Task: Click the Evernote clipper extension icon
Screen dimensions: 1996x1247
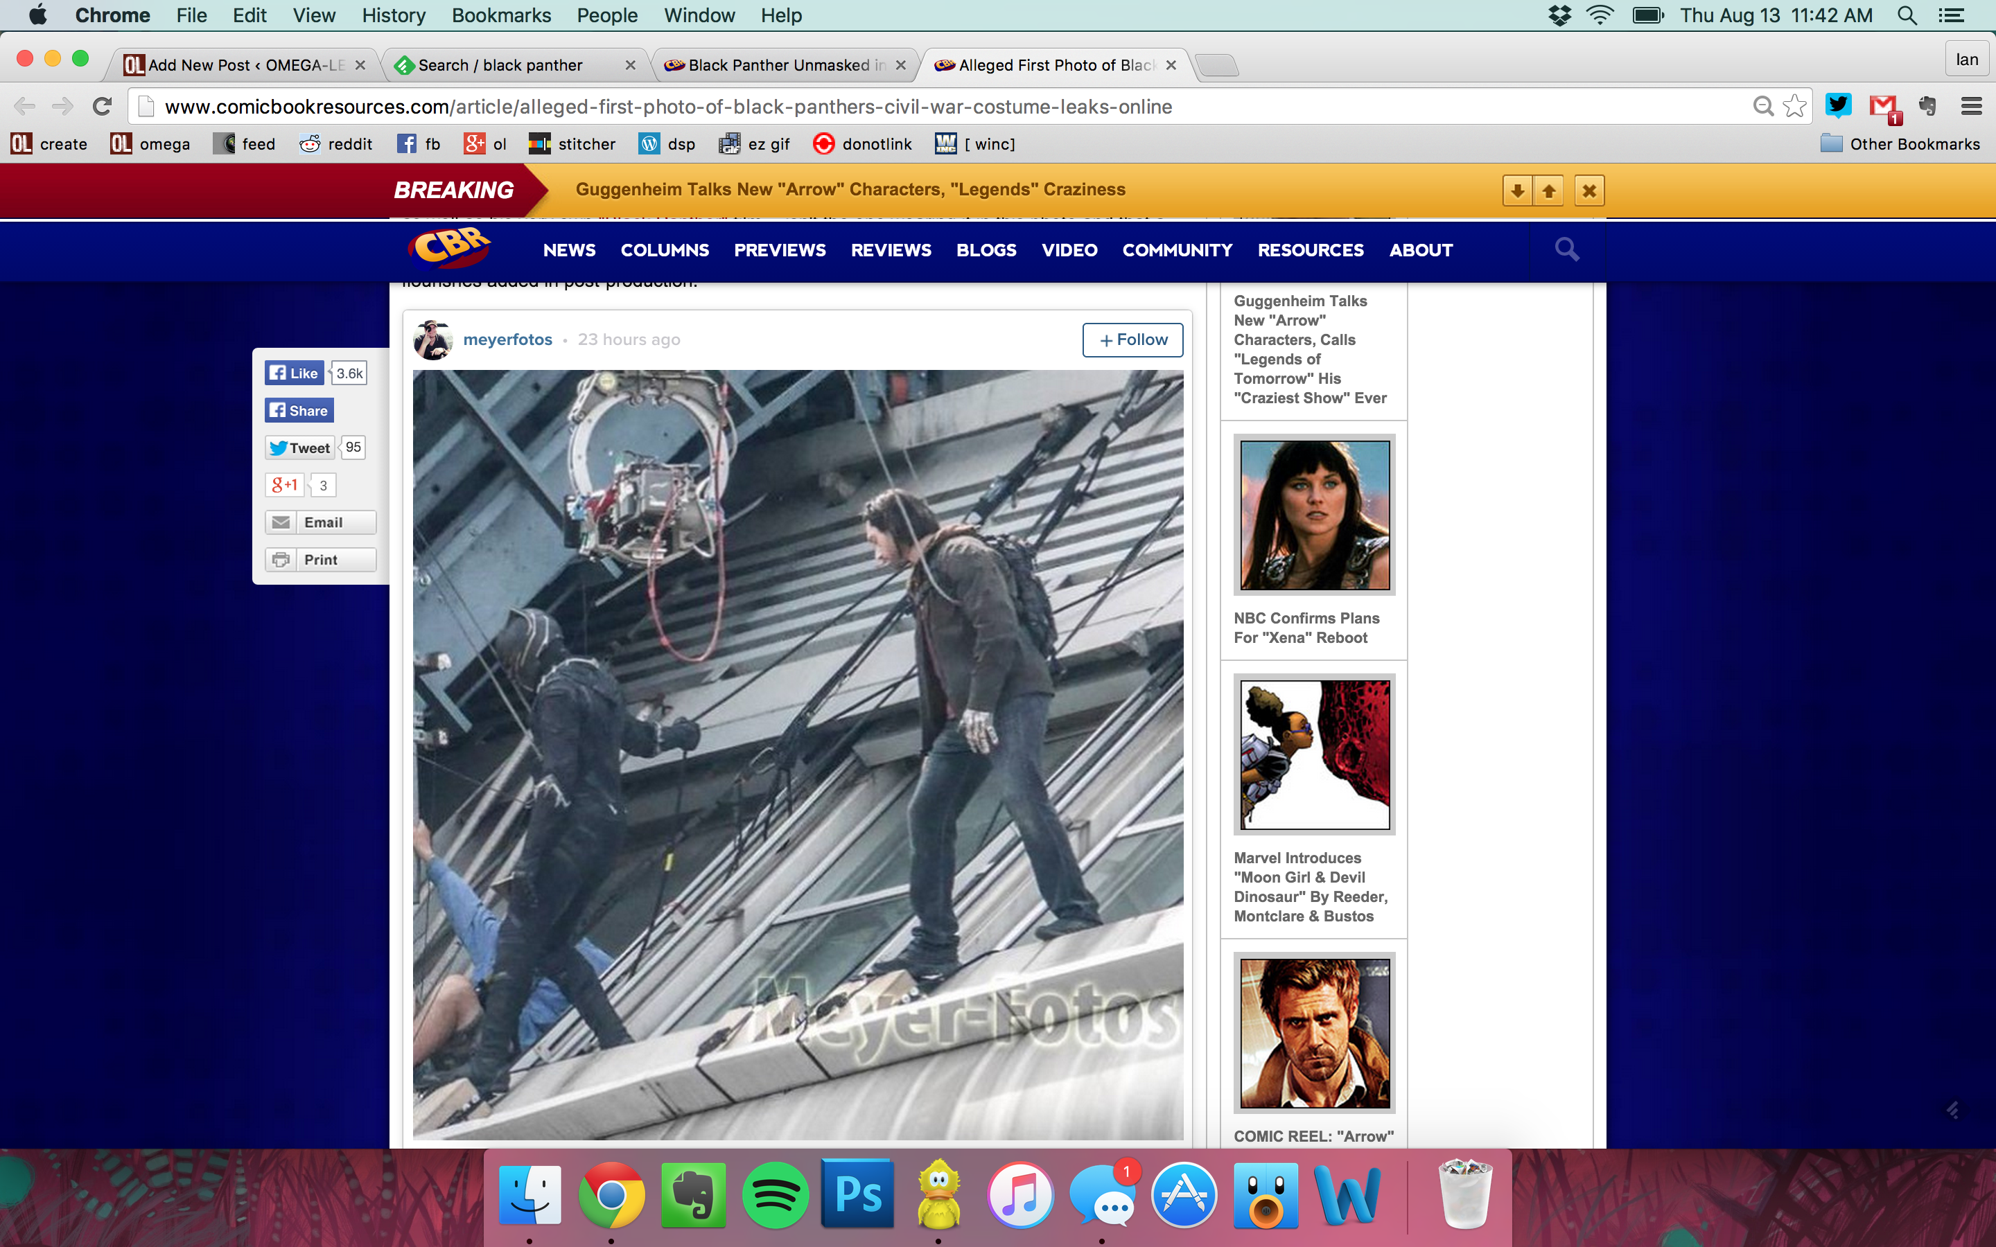Action: [1928, 105]
